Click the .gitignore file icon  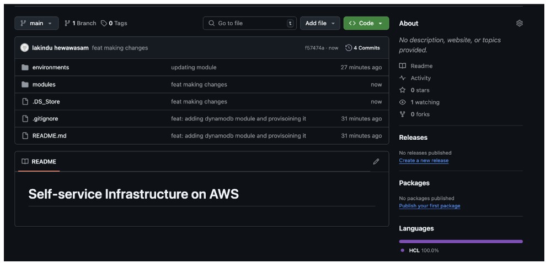(25, 118)
